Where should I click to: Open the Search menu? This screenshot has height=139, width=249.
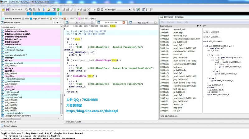point(24,5)
